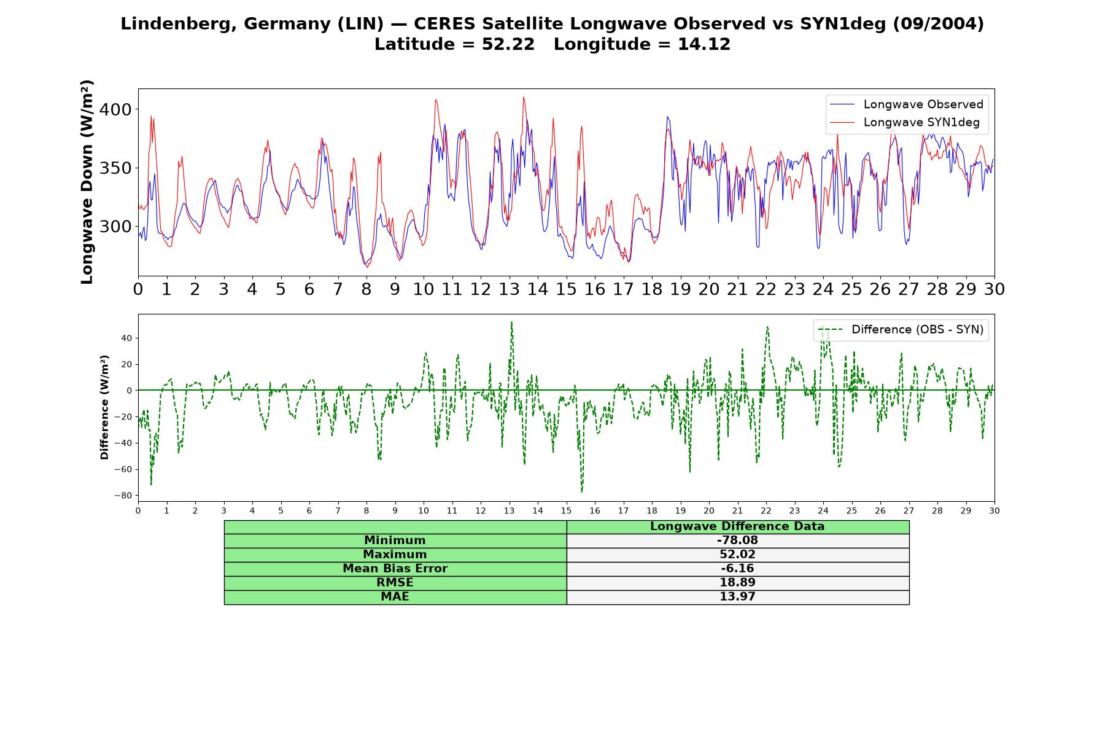
Task: Click the MAE value 13.97
Action: point(738,597)
